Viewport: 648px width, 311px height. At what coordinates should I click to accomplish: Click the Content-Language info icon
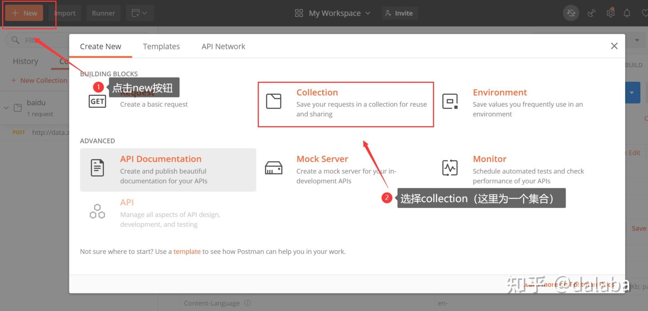tap(247, 303)
